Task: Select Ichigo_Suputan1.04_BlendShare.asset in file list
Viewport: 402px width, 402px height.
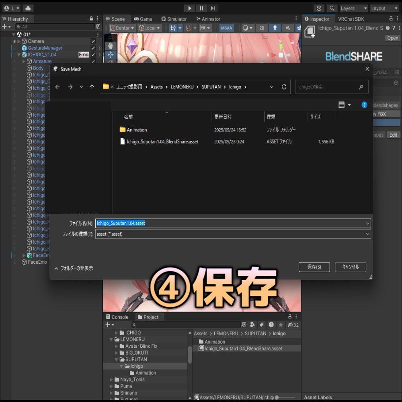Action: [x=162, y=142]
